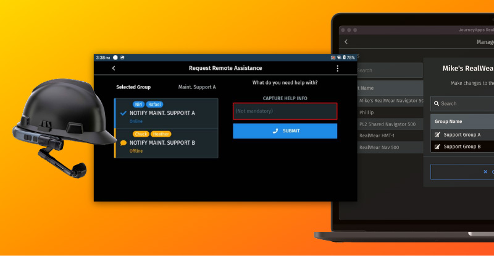Viewport: 494px width, 256px height.
Task: Click the Maint. Support A group value
Action: point(197,87)
